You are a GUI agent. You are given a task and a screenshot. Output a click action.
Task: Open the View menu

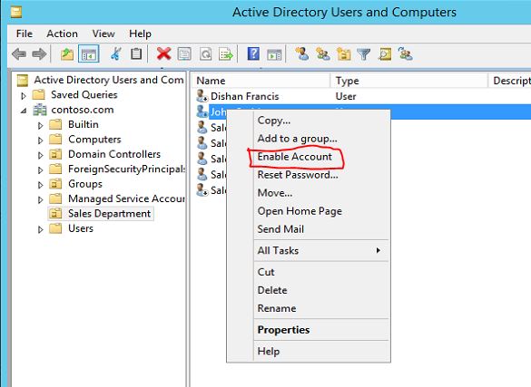point(103,34)
